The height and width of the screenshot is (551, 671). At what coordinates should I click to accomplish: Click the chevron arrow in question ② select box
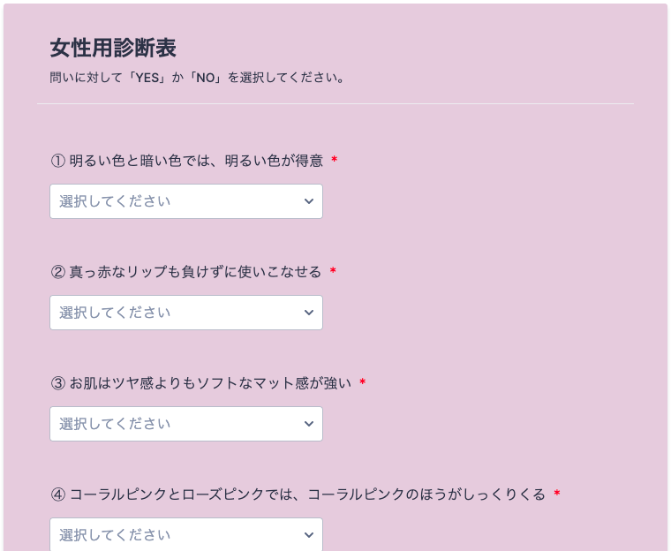point(308,313)
